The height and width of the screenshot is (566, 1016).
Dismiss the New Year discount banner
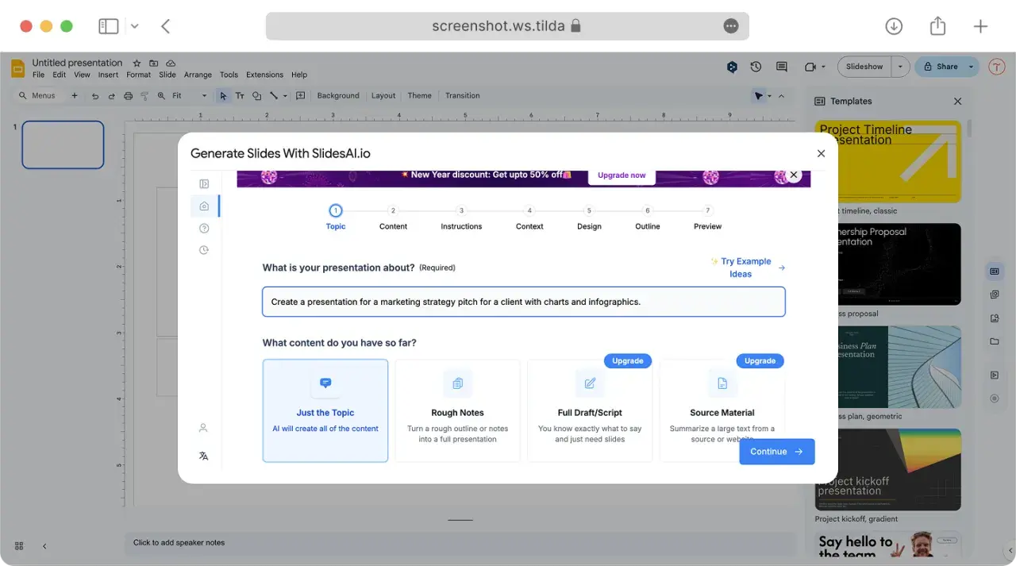793,175
